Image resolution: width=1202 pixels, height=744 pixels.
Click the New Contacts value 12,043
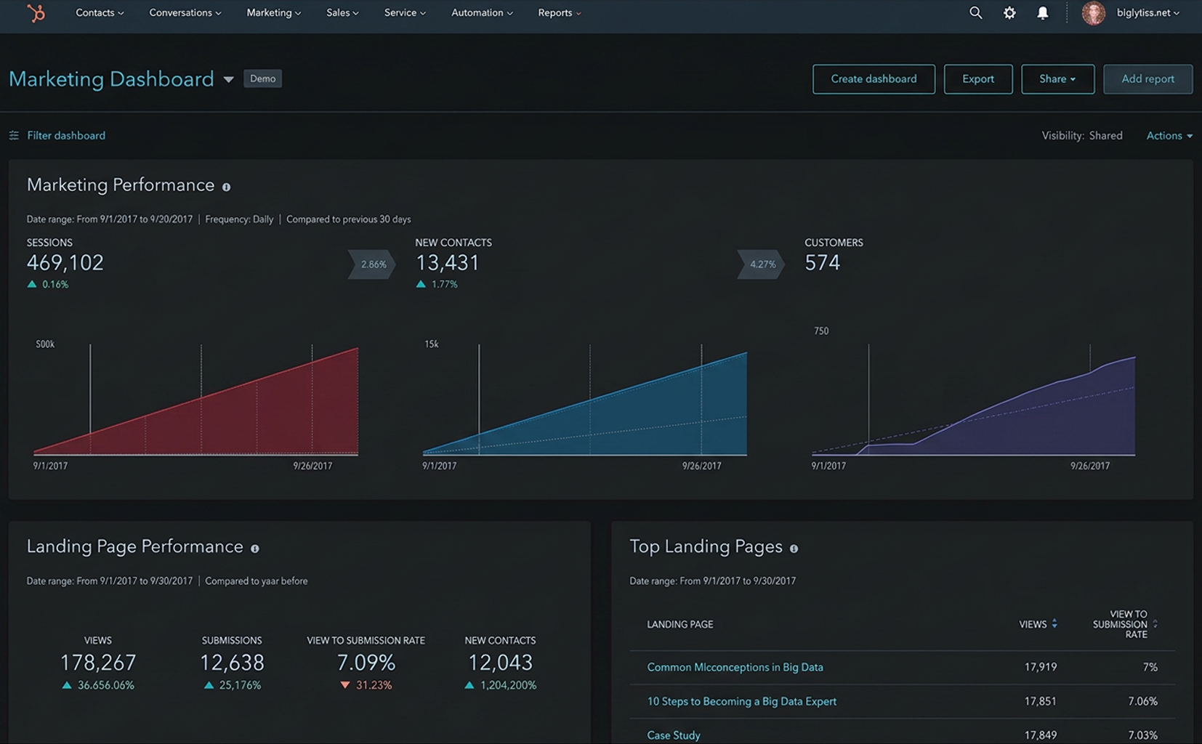500,663
